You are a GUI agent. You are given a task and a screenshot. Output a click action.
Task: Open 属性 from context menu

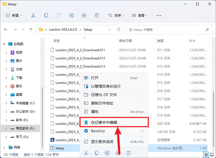(x=114, y=112)
